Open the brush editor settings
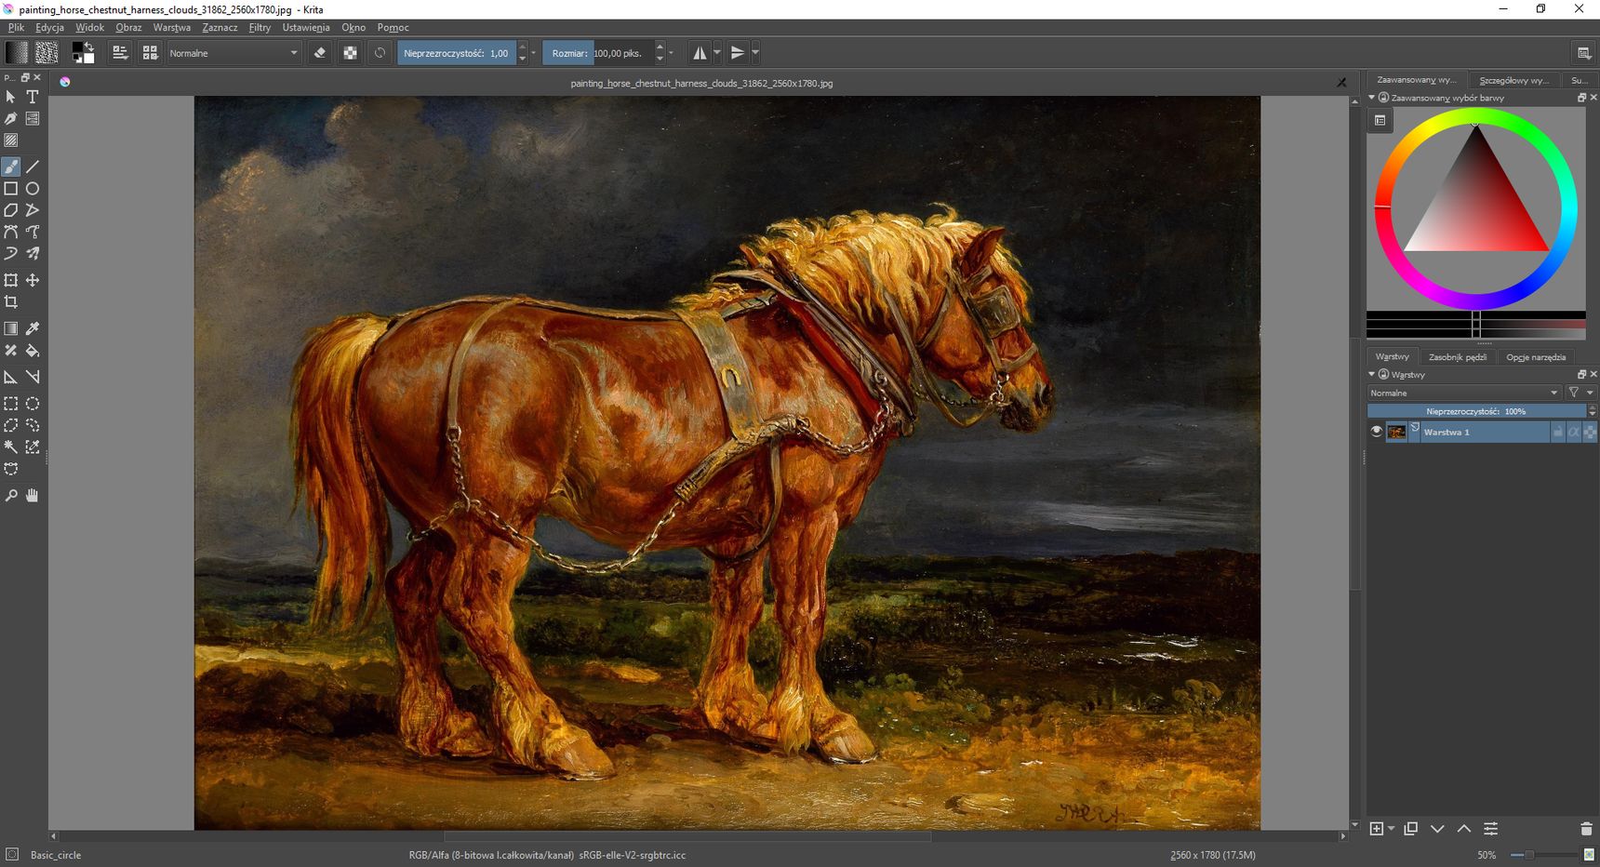This screenshot has width=1600, height=867. coord(120,53)
